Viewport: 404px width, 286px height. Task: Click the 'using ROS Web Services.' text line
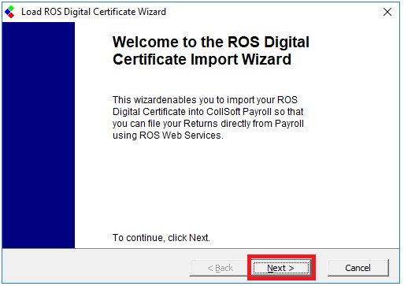(x=168, y=136)
